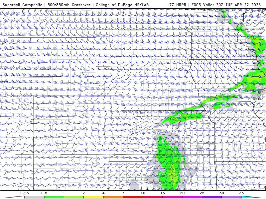Click the yellow-green 1–2 colorbar segment
Image resolution: width=266 pixels, height=199 pixels.
tap(73, 197)
